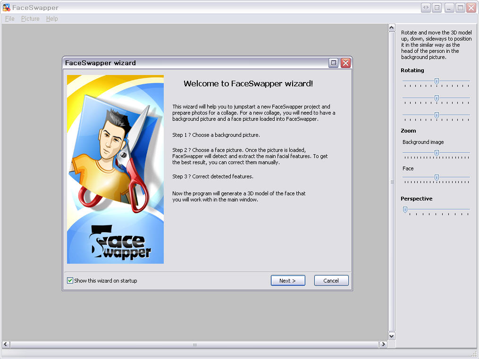This screenshot has height=359, width=479.
Task: Open the Help menu
Action: tap(52, 18)
